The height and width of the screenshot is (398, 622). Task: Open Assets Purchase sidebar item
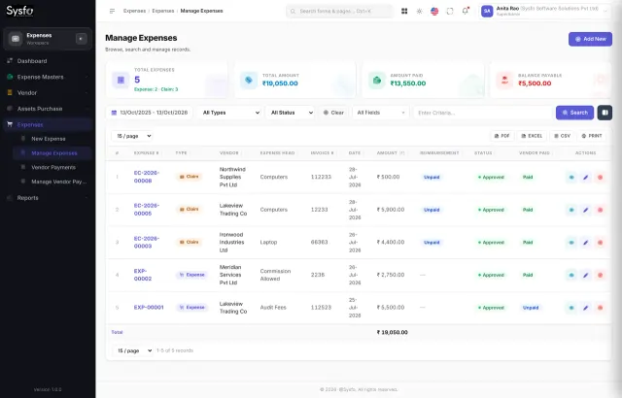tap(48, 109)
